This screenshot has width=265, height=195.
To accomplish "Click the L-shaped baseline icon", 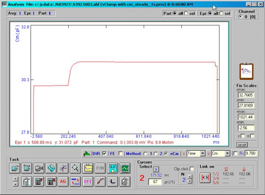I will (112, 181).
